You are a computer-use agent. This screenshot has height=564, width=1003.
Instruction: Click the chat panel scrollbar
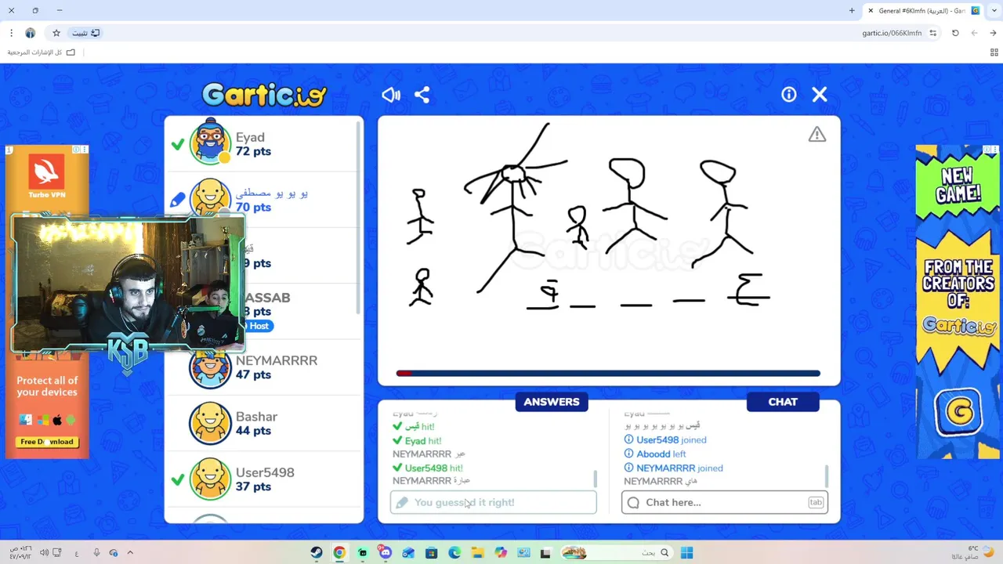point(826,475)
